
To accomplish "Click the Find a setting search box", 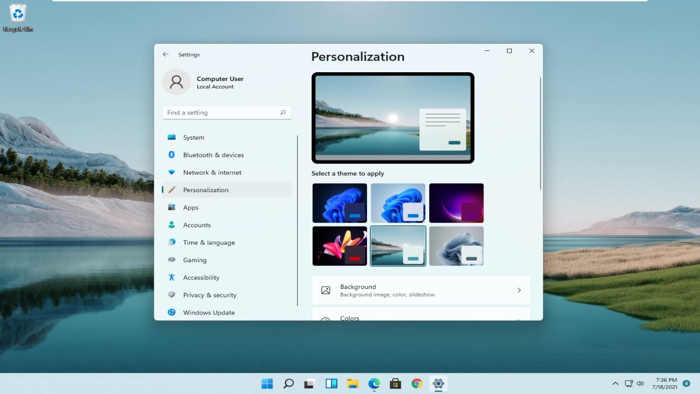I will (x=227, y=113).
